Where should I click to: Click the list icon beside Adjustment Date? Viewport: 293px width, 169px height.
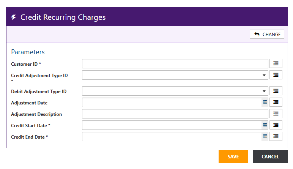click(x=276, y=103)
